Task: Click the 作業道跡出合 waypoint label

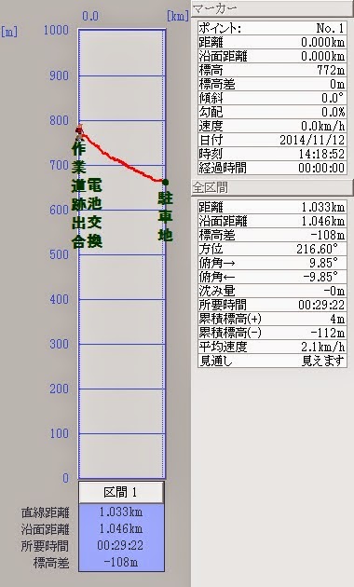Action: [78, 195]
